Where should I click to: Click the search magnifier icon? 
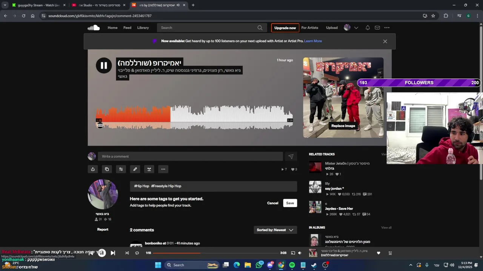260,27
